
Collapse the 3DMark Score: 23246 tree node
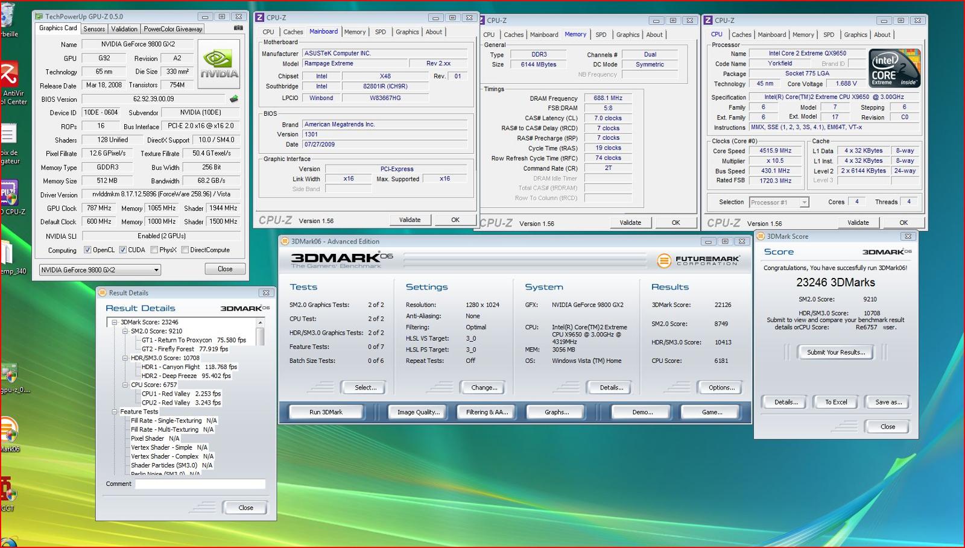coord(115,322)
